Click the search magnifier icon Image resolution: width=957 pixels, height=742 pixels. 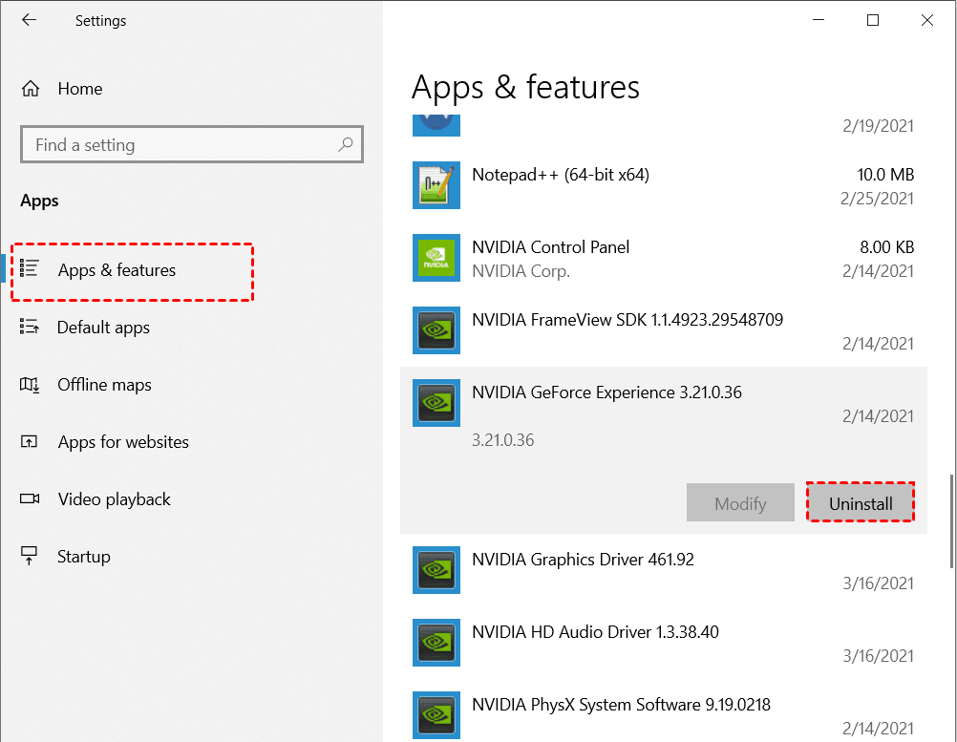[346, 145]
